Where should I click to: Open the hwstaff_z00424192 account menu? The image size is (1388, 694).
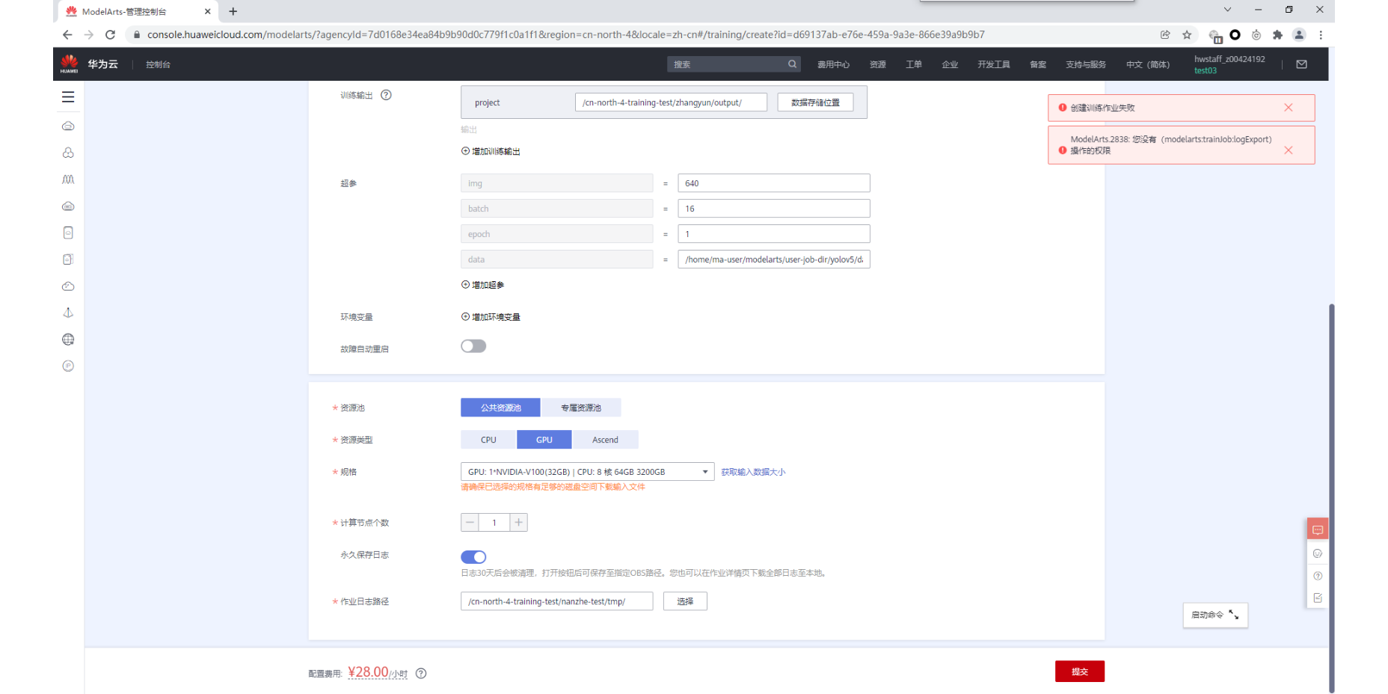pyautogui.click(x=1229, y=64)
